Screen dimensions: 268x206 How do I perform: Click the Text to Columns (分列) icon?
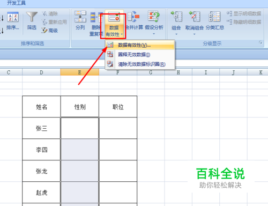tap(80, 17)
